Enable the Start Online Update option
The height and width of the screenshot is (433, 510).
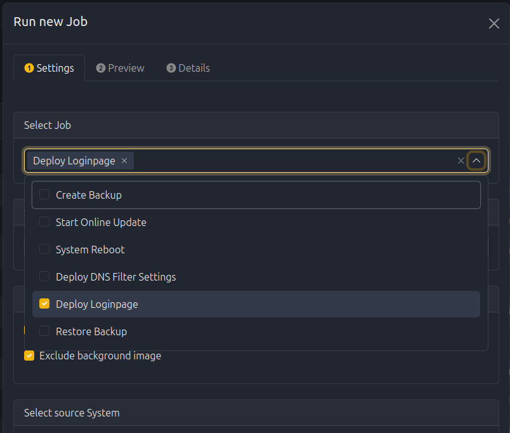tap(44, 222)
